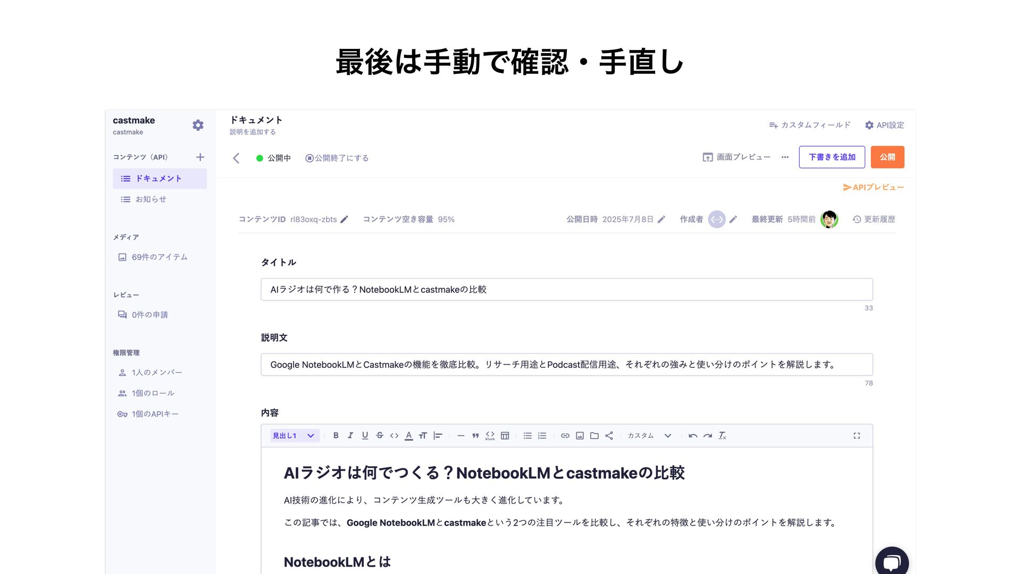
Task: Create numbered list
Action: (542, 436)
